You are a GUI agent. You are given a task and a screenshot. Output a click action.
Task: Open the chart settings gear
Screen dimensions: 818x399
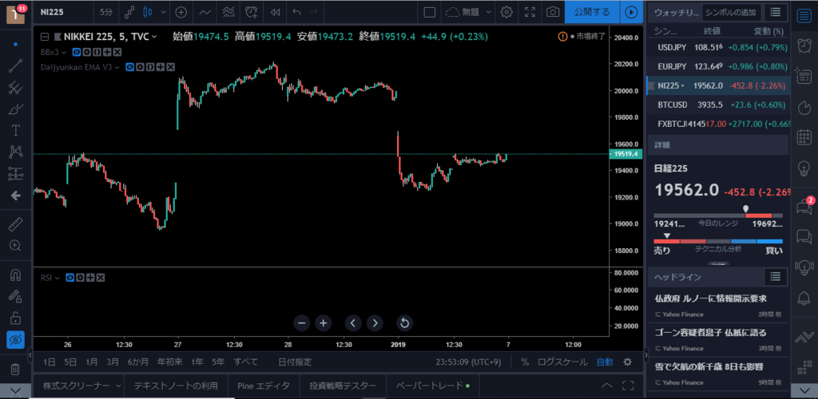[506, 12]
